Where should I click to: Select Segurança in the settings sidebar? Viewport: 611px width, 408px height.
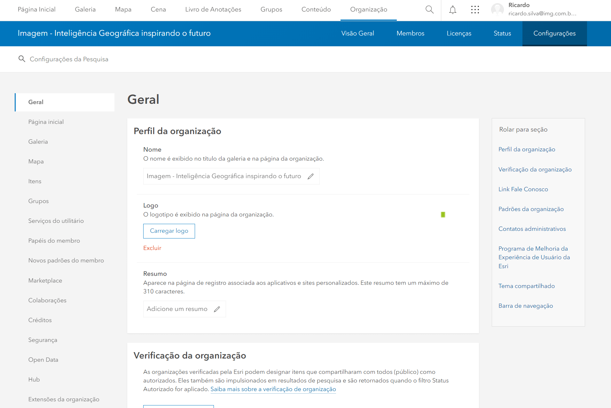tap(43, 340)
